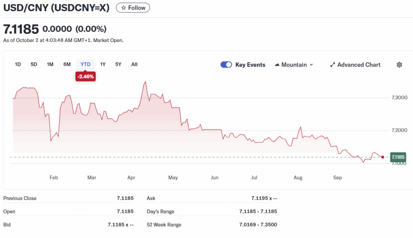The image size is (413, 238).
Task: Show the 5Y time range chart
Action: click(x=118, y=64)
